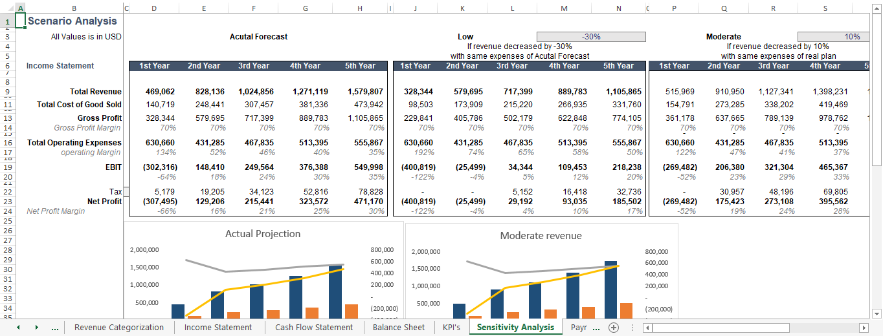Click the vertical scrollbar down arrow
Image resolution: width=883 pixels, height=336 pixels.
point(877,314)
